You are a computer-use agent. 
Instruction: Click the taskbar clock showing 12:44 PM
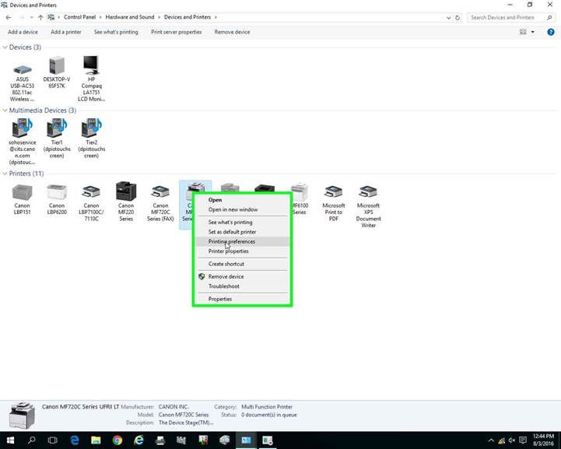pyautogui.click(x=543, y=440)
